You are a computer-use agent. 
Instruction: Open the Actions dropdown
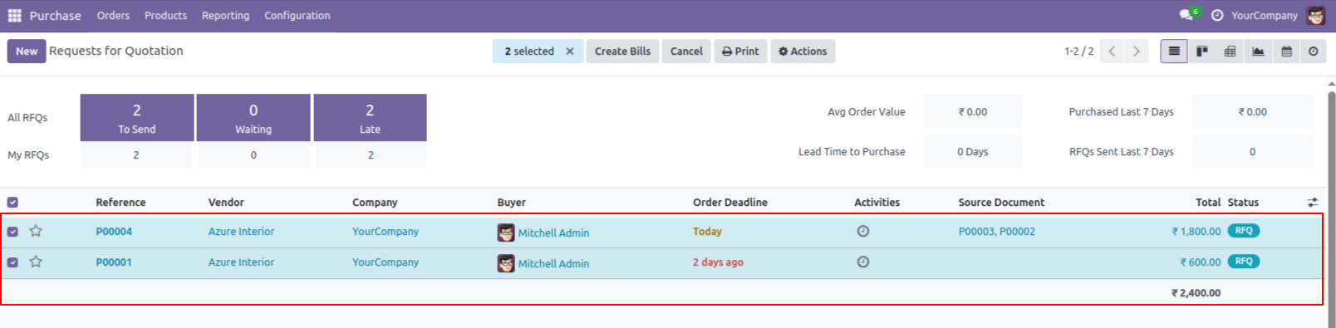803,51
